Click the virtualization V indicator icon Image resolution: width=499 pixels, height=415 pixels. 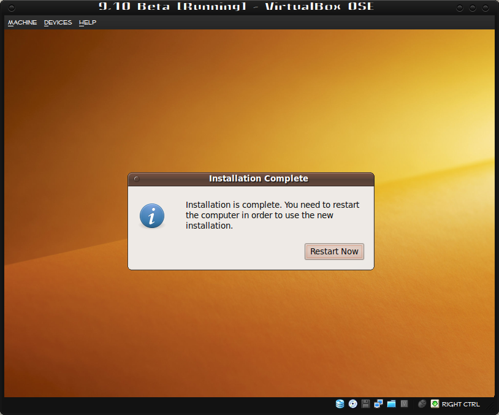pyautogui.click(x=404, y=404)
